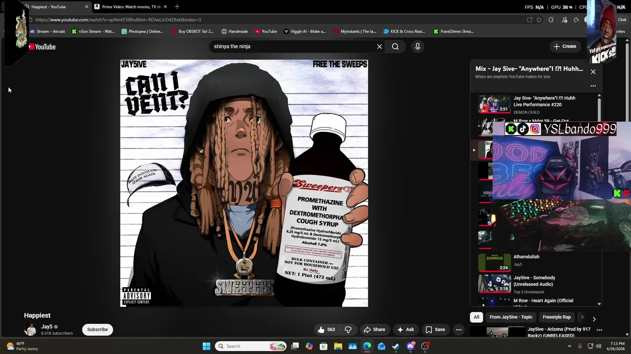Image resolution: width=631 pixels, height=354 pixels.
Task: Show hidden system tray icons
Action: coord(569,346)
